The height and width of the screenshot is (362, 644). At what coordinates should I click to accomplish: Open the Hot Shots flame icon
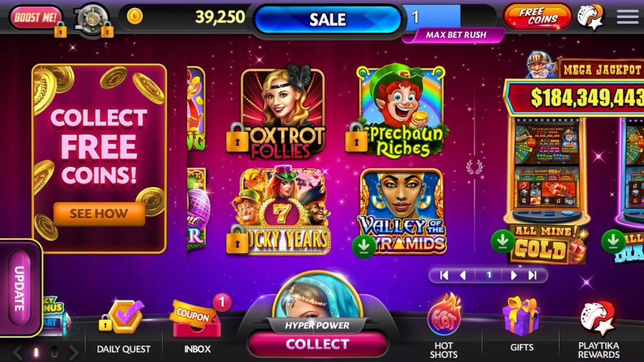(x=443, y=315)
